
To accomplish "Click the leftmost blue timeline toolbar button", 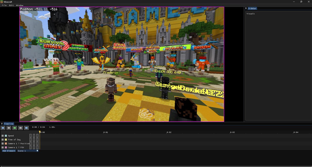I will [x=3, y=128].
